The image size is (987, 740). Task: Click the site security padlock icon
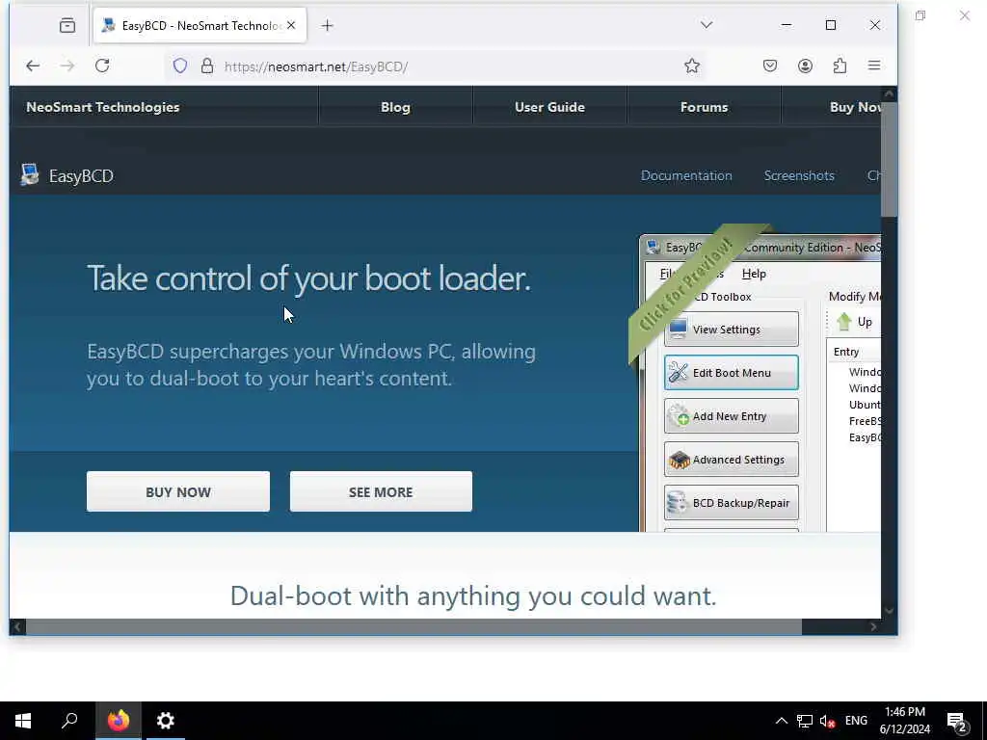(x=207, y=66)
